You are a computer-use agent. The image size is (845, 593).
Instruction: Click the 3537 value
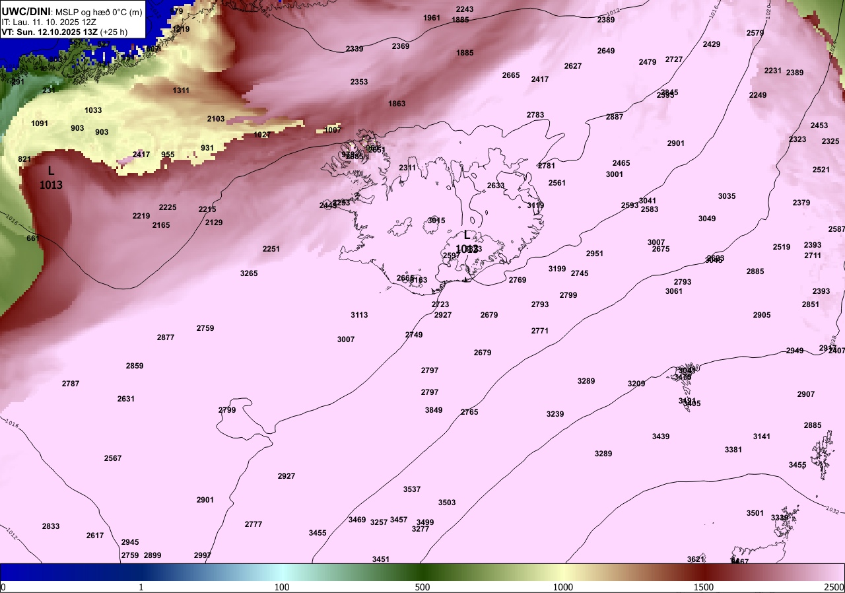coord(412,489)
